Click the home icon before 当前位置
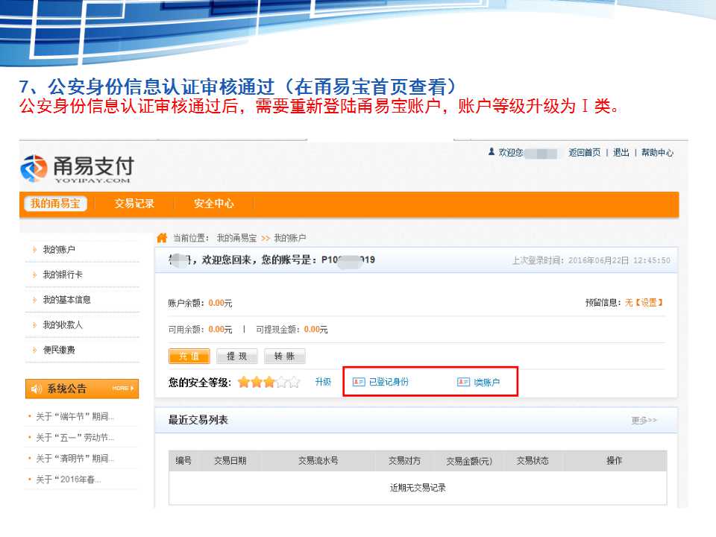Viewport: 716px width, 537px height. (x=162, y=238)
